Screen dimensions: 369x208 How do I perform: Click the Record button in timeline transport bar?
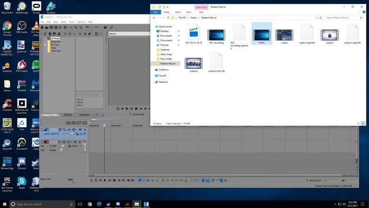pyautogui.click(x=91, y=180)
